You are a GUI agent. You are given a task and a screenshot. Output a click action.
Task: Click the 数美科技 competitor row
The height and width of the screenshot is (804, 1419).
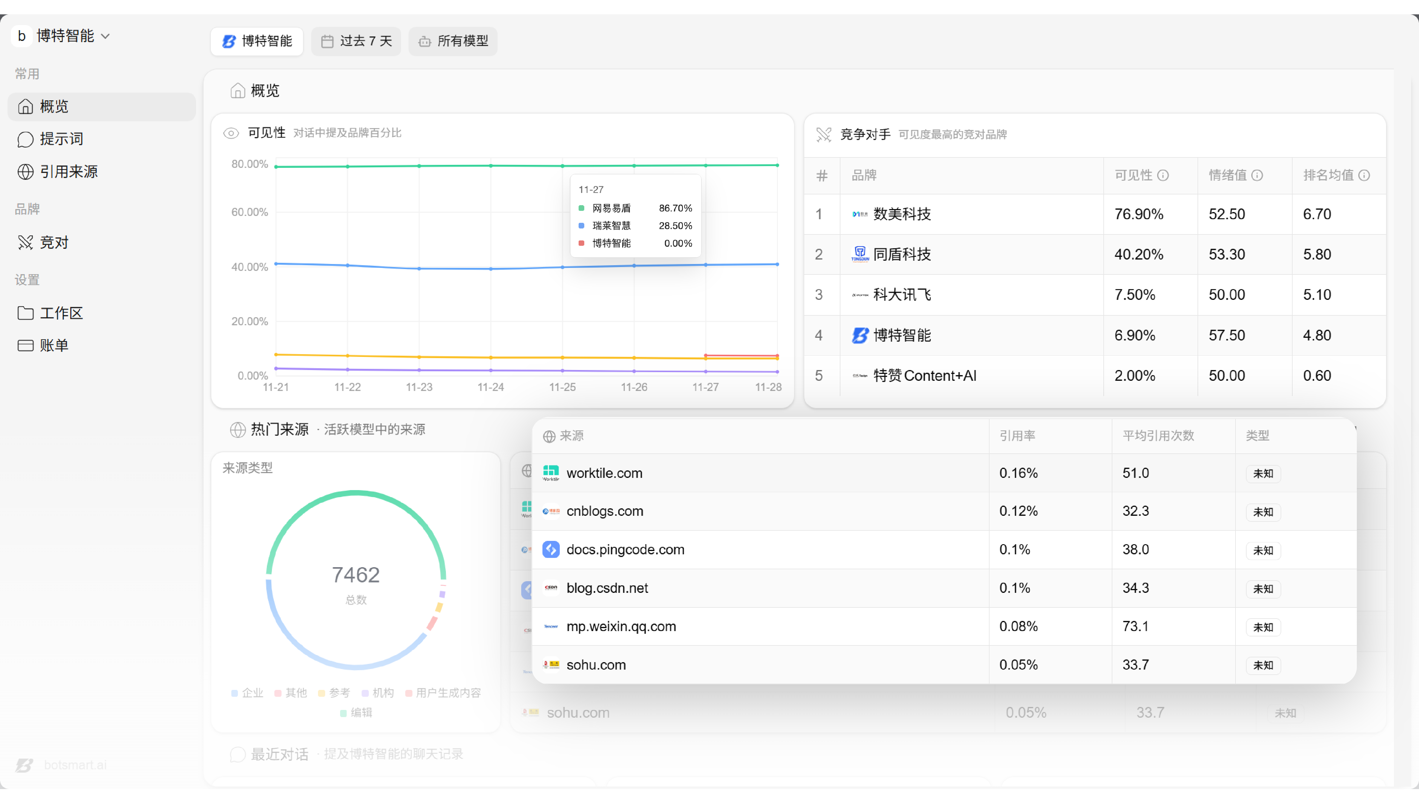pos(902,214)
